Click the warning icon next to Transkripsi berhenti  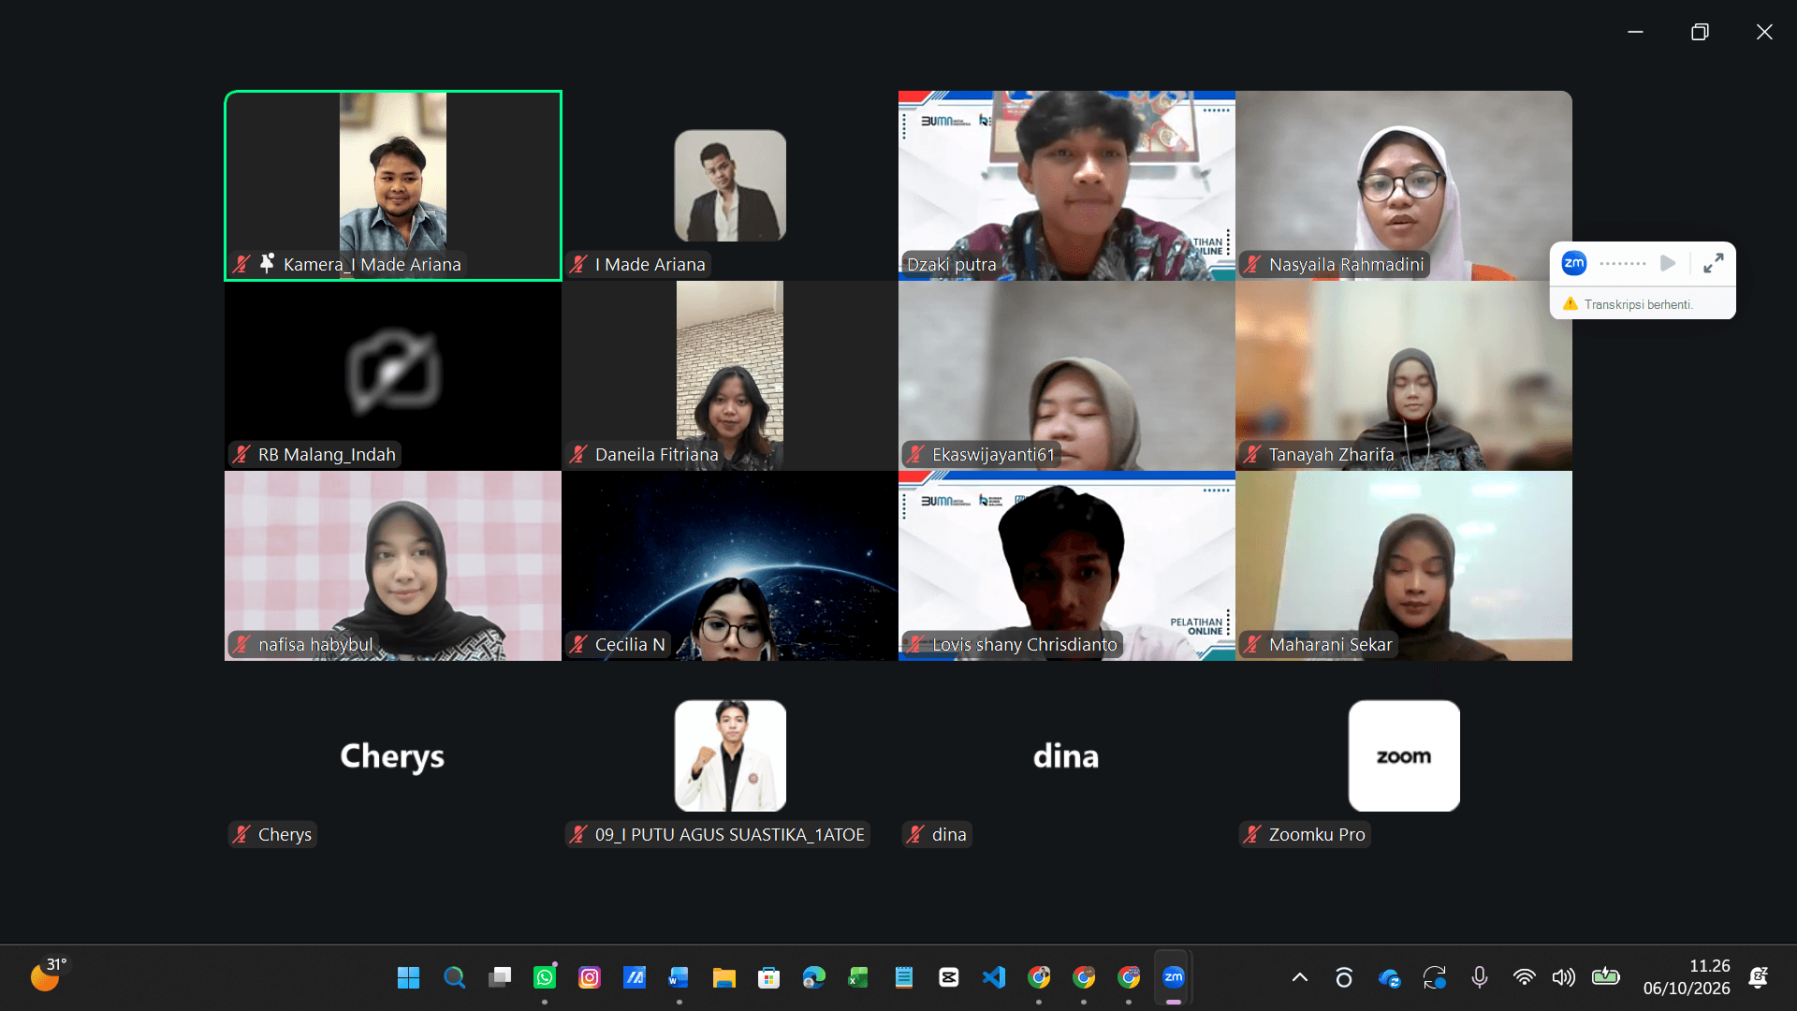tap(1571, 304)
